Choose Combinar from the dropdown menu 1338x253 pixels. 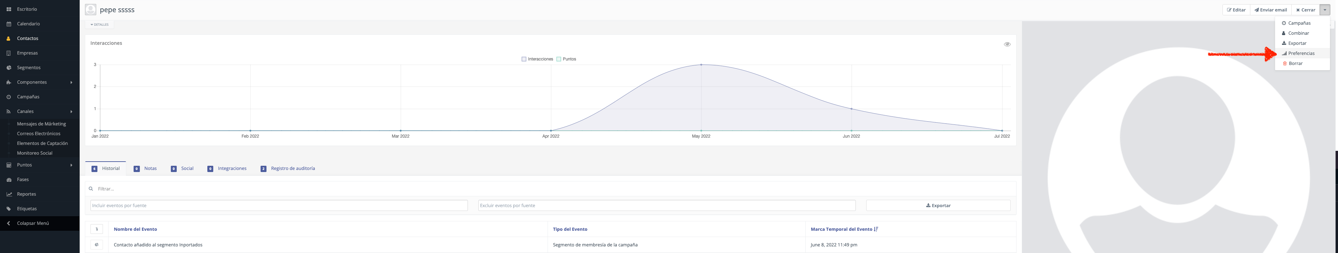pyautogui.click(x=1302, y=33)
